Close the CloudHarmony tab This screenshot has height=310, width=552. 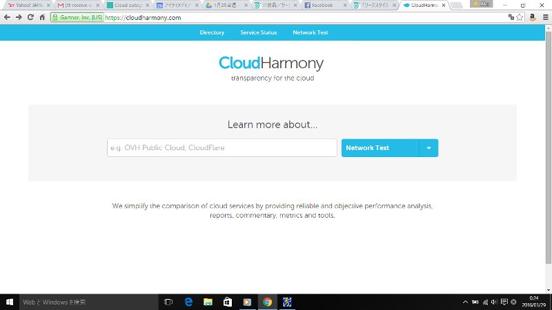[x=444, y=6]
